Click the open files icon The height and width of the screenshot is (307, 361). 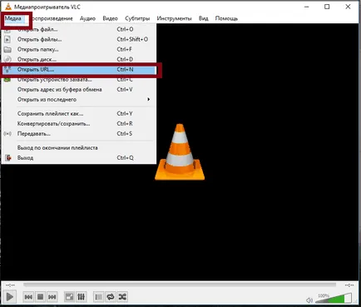click(x=7, y=39)
